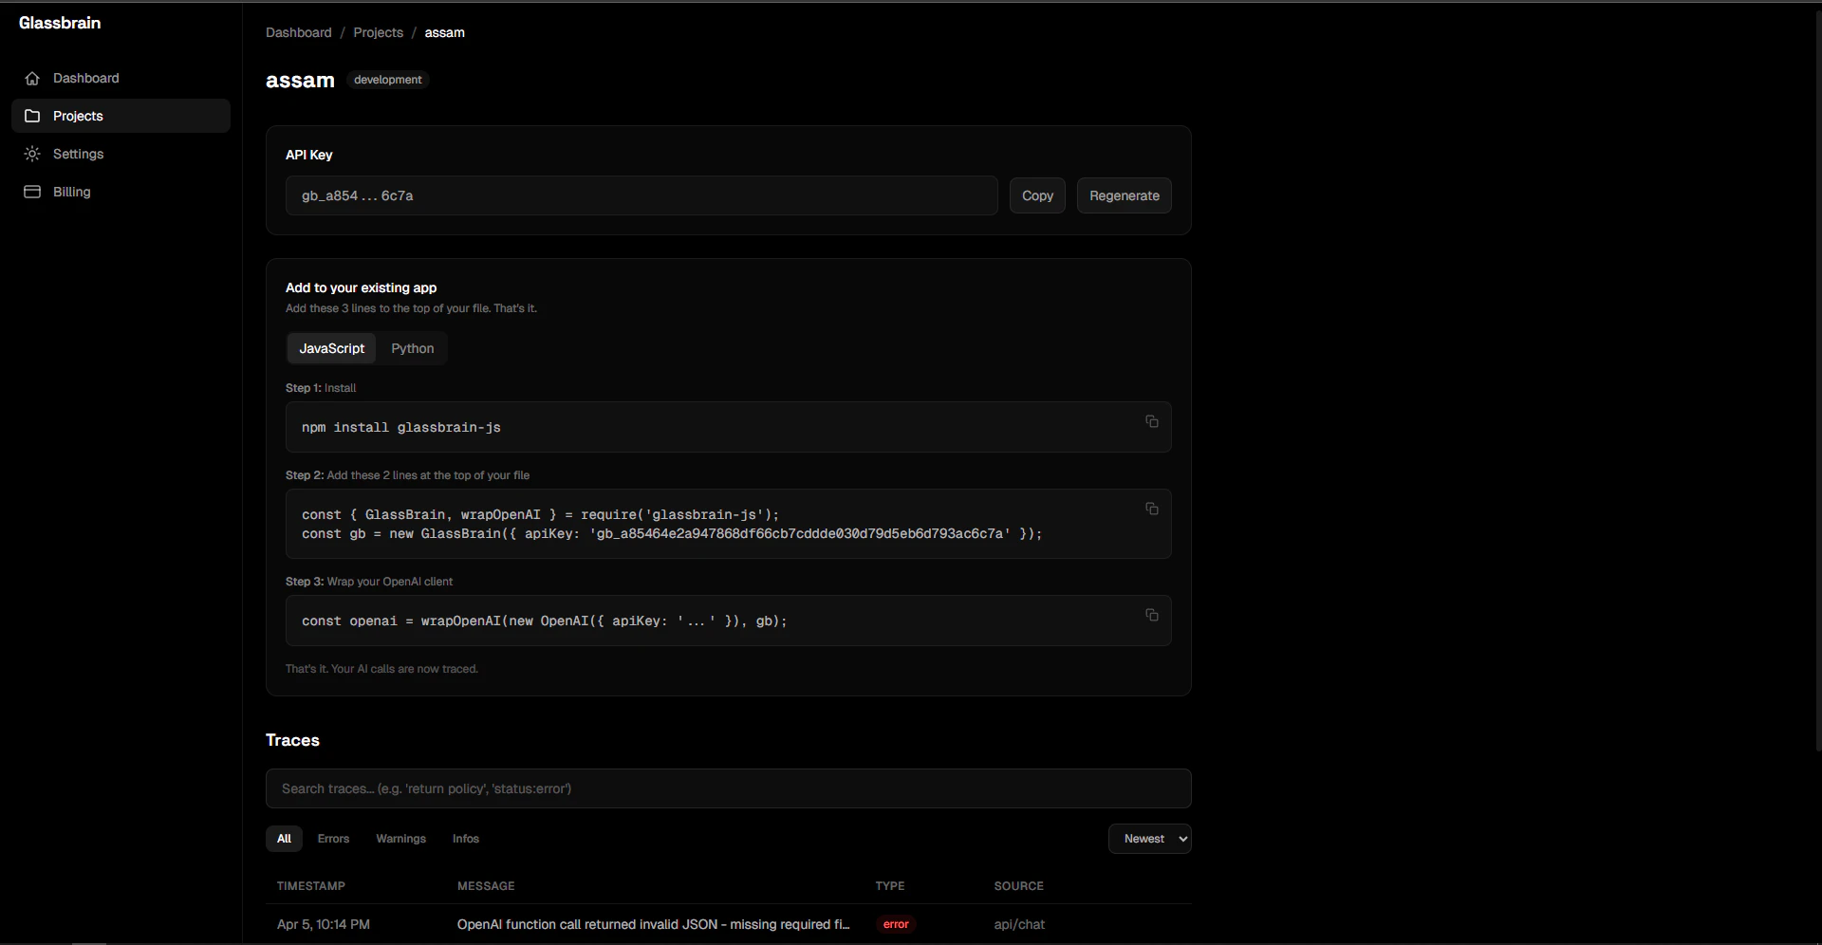Switch to the Python code tab
Viewport: 1822px width, 945px height.
tap(412, 348)
